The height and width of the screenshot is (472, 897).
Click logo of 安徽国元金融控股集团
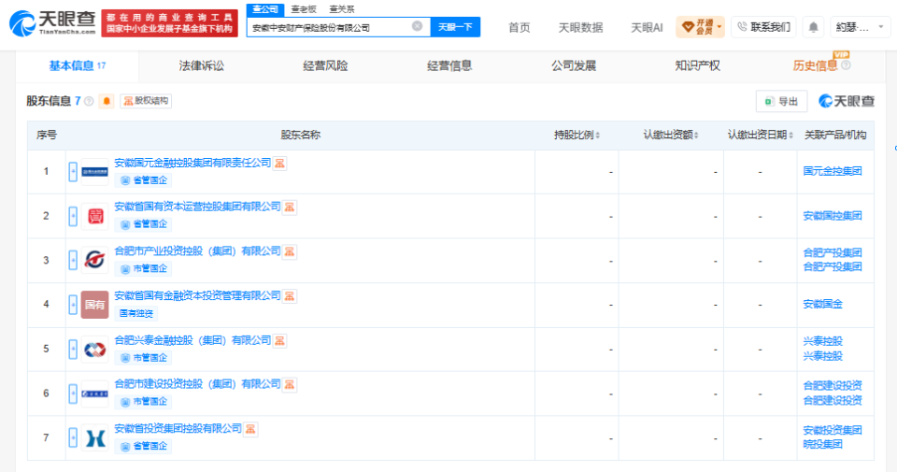coord(94,172)
